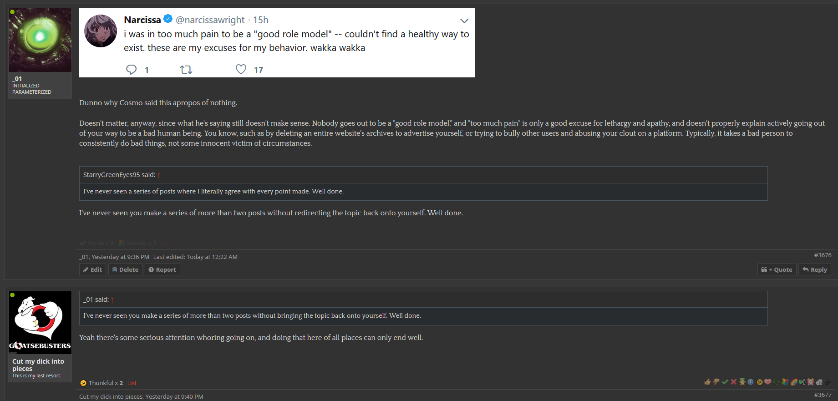Click the Edit button on post #3676
Viewport: 838px width, 401px height.
[92, 269]
